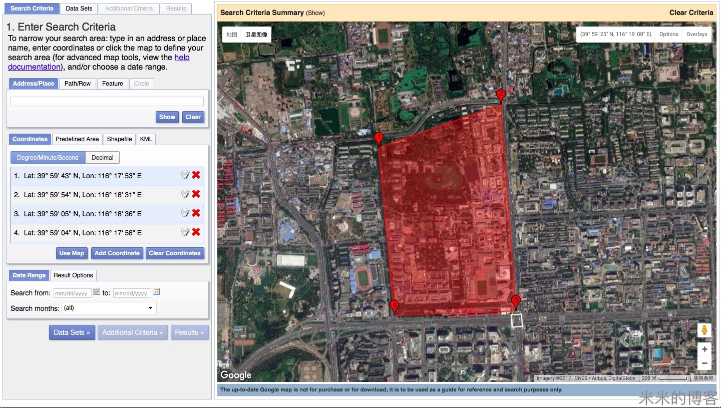721x408 pixels.
Task: Expand the Search months dropdown
Action: coord(109,308)
